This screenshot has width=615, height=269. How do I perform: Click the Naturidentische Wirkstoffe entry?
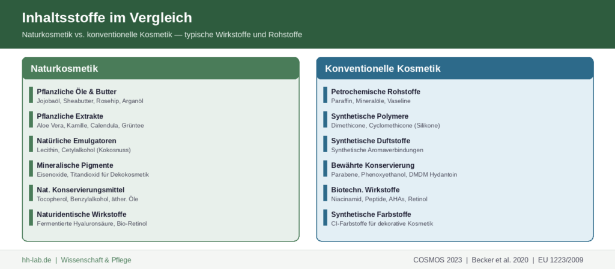pyautogui.click(x=82, y=214)
